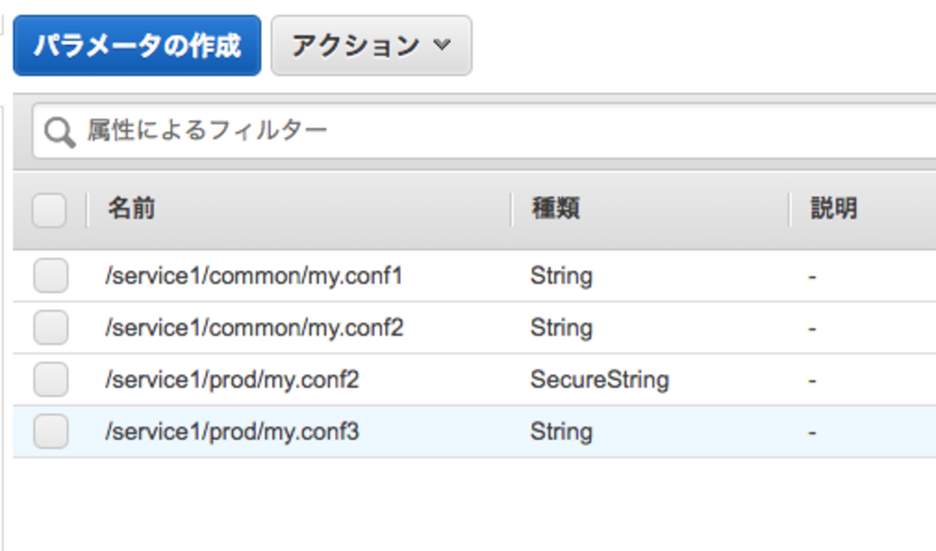Screen dimensions: 936x551
Task: Click String type of /service1/common/my.conf1
Action: coord(562,276)
